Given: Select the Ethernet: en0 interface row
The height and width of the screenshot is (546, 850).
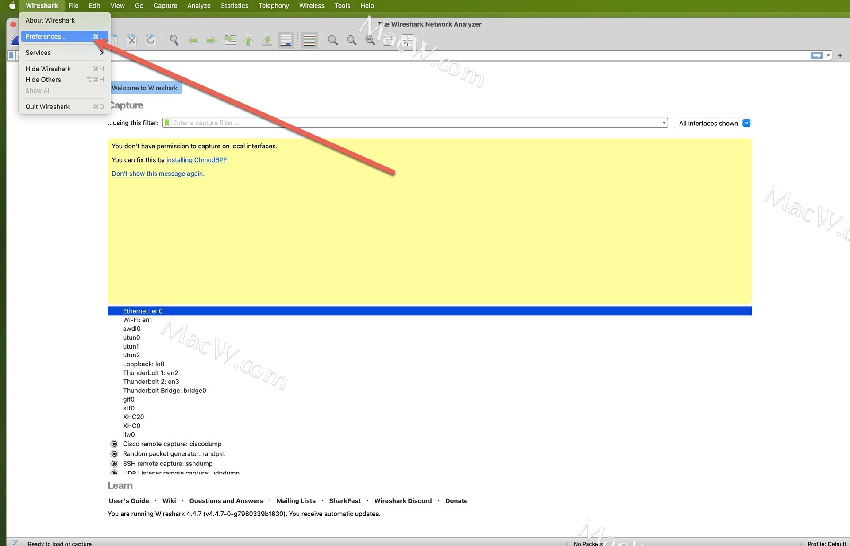Looking at the screenshot, I should (x=429, y=311).
